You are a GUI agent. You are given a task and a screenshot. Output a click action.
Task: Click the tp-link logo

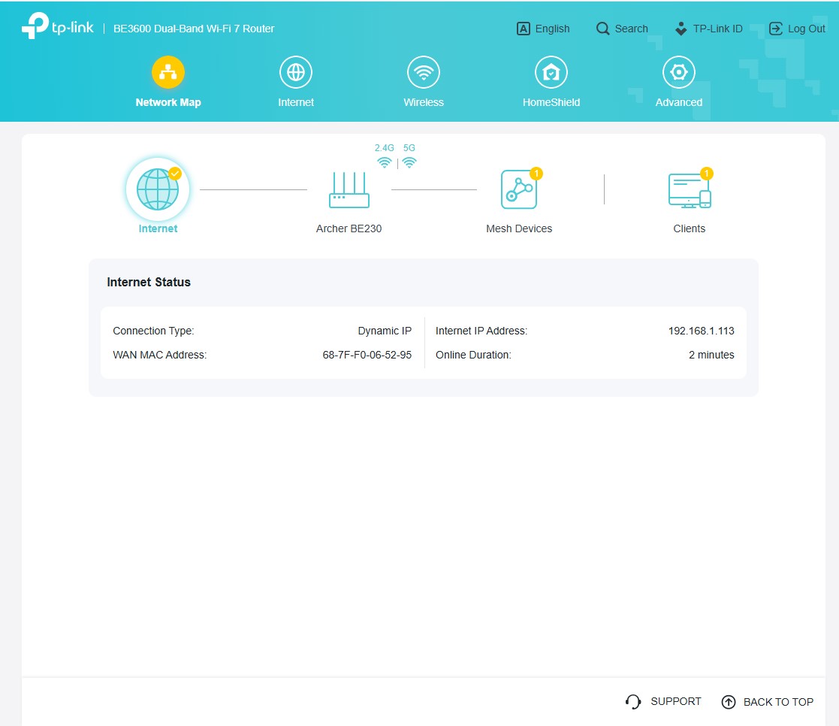(x=58, y=26)
